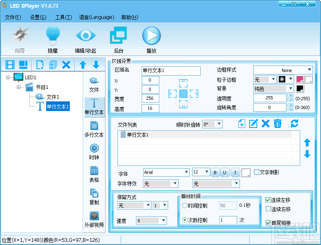This screenshot has width=321, height=245.
Task: Select the 时间控制 radio button
Action: [x=184, y=205]
